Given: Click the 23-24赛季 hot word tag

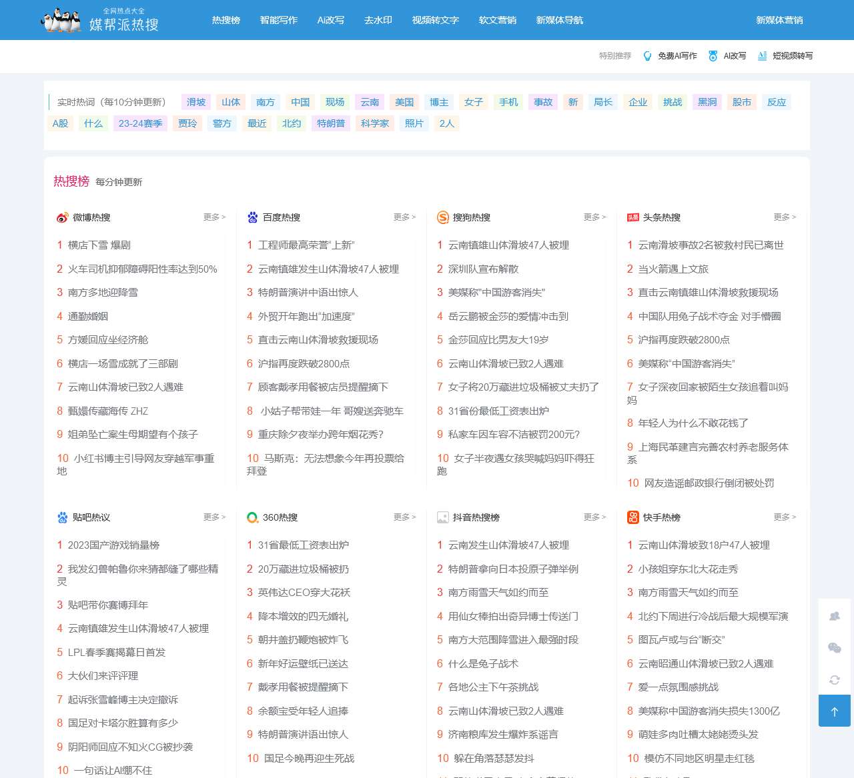Looking at the screenshot, I should [x=141, y=123].
